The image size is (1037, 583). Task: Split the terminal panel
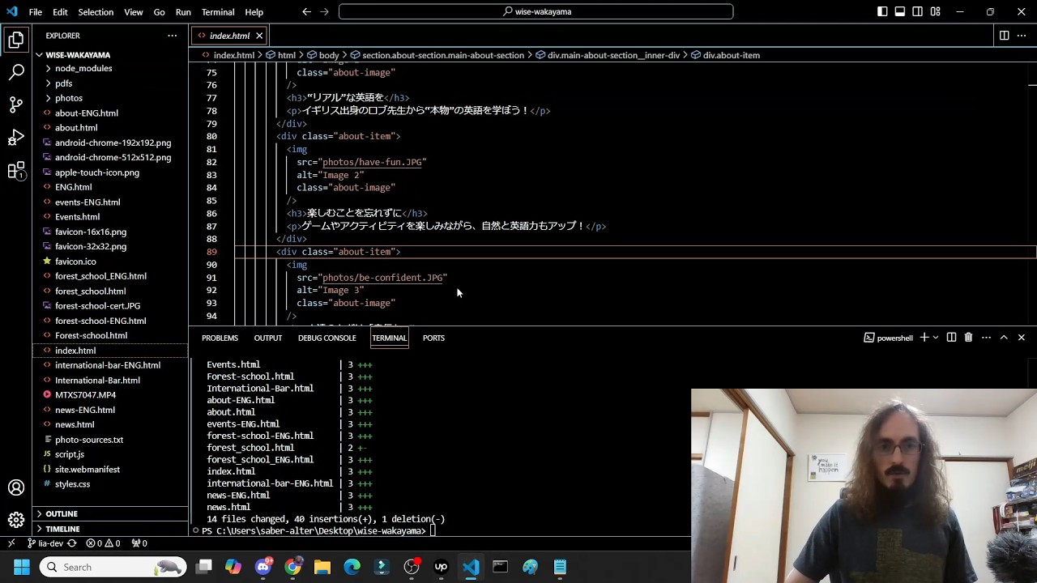pyautogui.click(x=951, y=338)
